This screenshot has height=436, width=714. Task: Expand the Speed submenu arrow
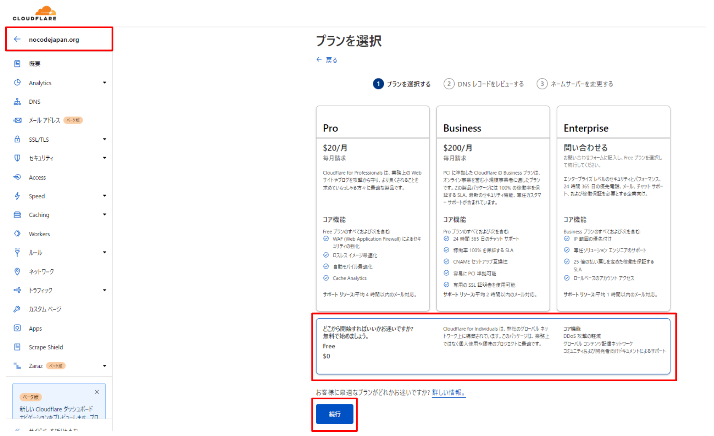105,196
